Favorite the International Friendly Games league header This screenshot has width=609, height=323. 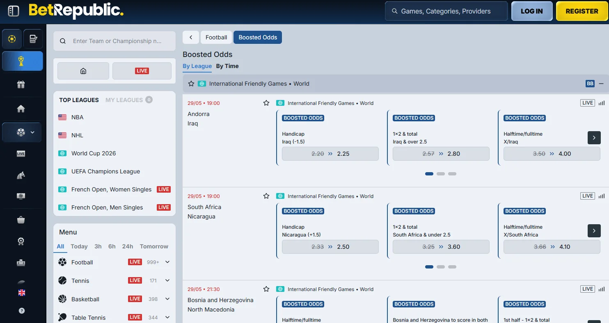click(x=191, y=84)
